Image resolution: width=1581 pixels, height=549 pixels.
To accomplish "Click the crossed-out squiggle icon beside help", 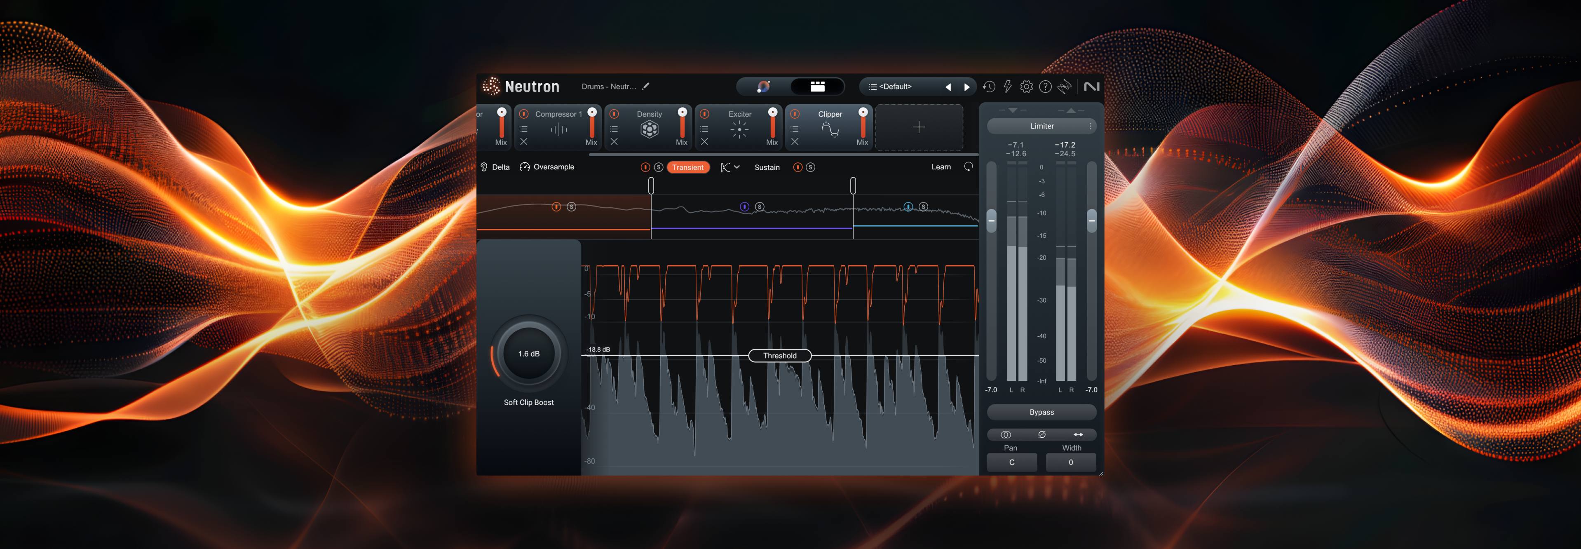I will pos(1064,87).
